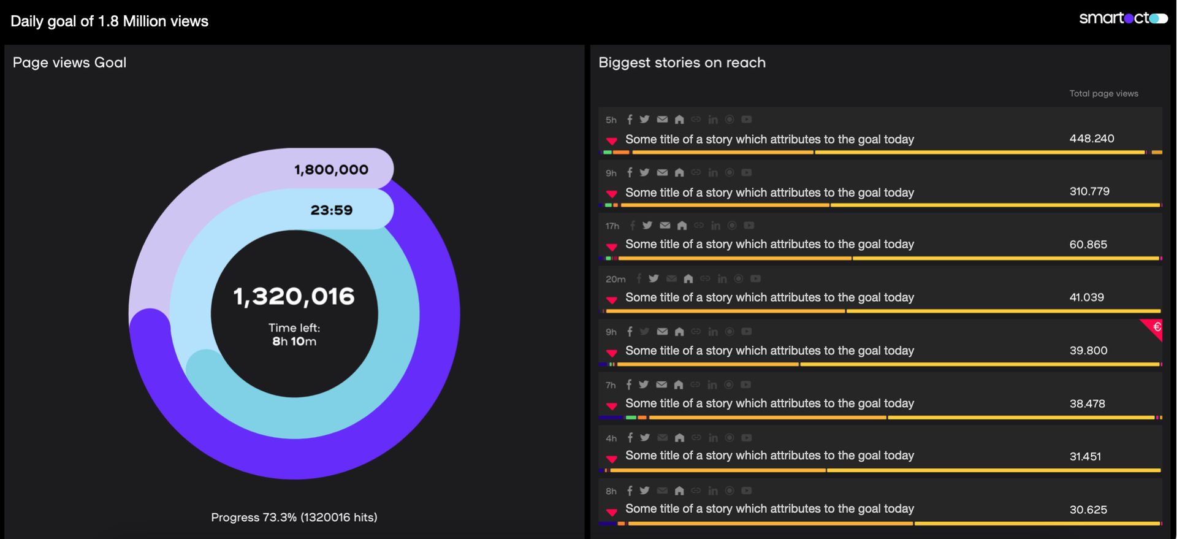The height and width of the screenshot is (539, 1177).
Task: Click LinkedIn icon on the 7h story
Action: coord(712,385)
